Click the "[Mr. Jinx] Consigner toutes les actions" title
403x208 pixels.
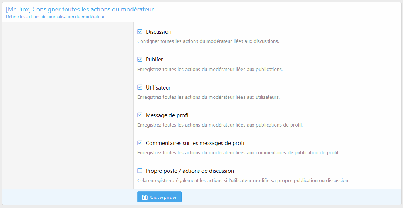80,9
